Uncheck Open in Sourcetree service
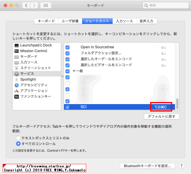 67,47
